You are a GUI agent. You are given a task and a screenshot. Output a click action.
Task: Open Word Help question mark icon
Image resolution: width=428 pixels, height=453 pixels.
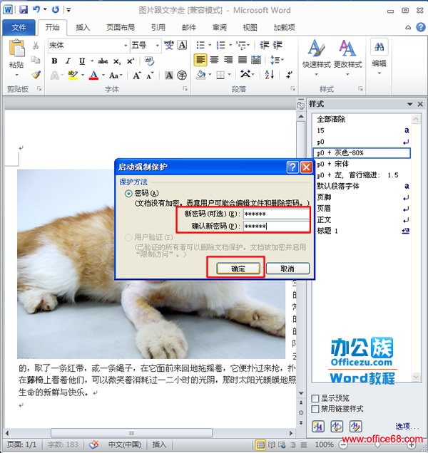click(x=420, y=27)
